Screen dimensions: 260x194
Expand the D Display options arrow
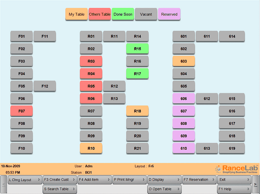[178, 180]
